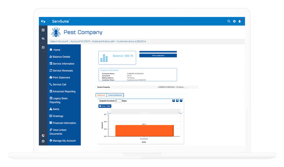The image size is (284, 167).
Task: Open Advanced Reporting menu item
Action: point(62,91)
